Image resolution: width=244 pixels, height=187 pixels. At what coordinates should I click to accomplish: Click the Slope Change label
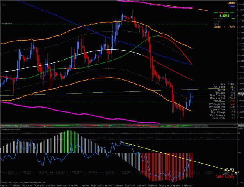coord(218,113)
